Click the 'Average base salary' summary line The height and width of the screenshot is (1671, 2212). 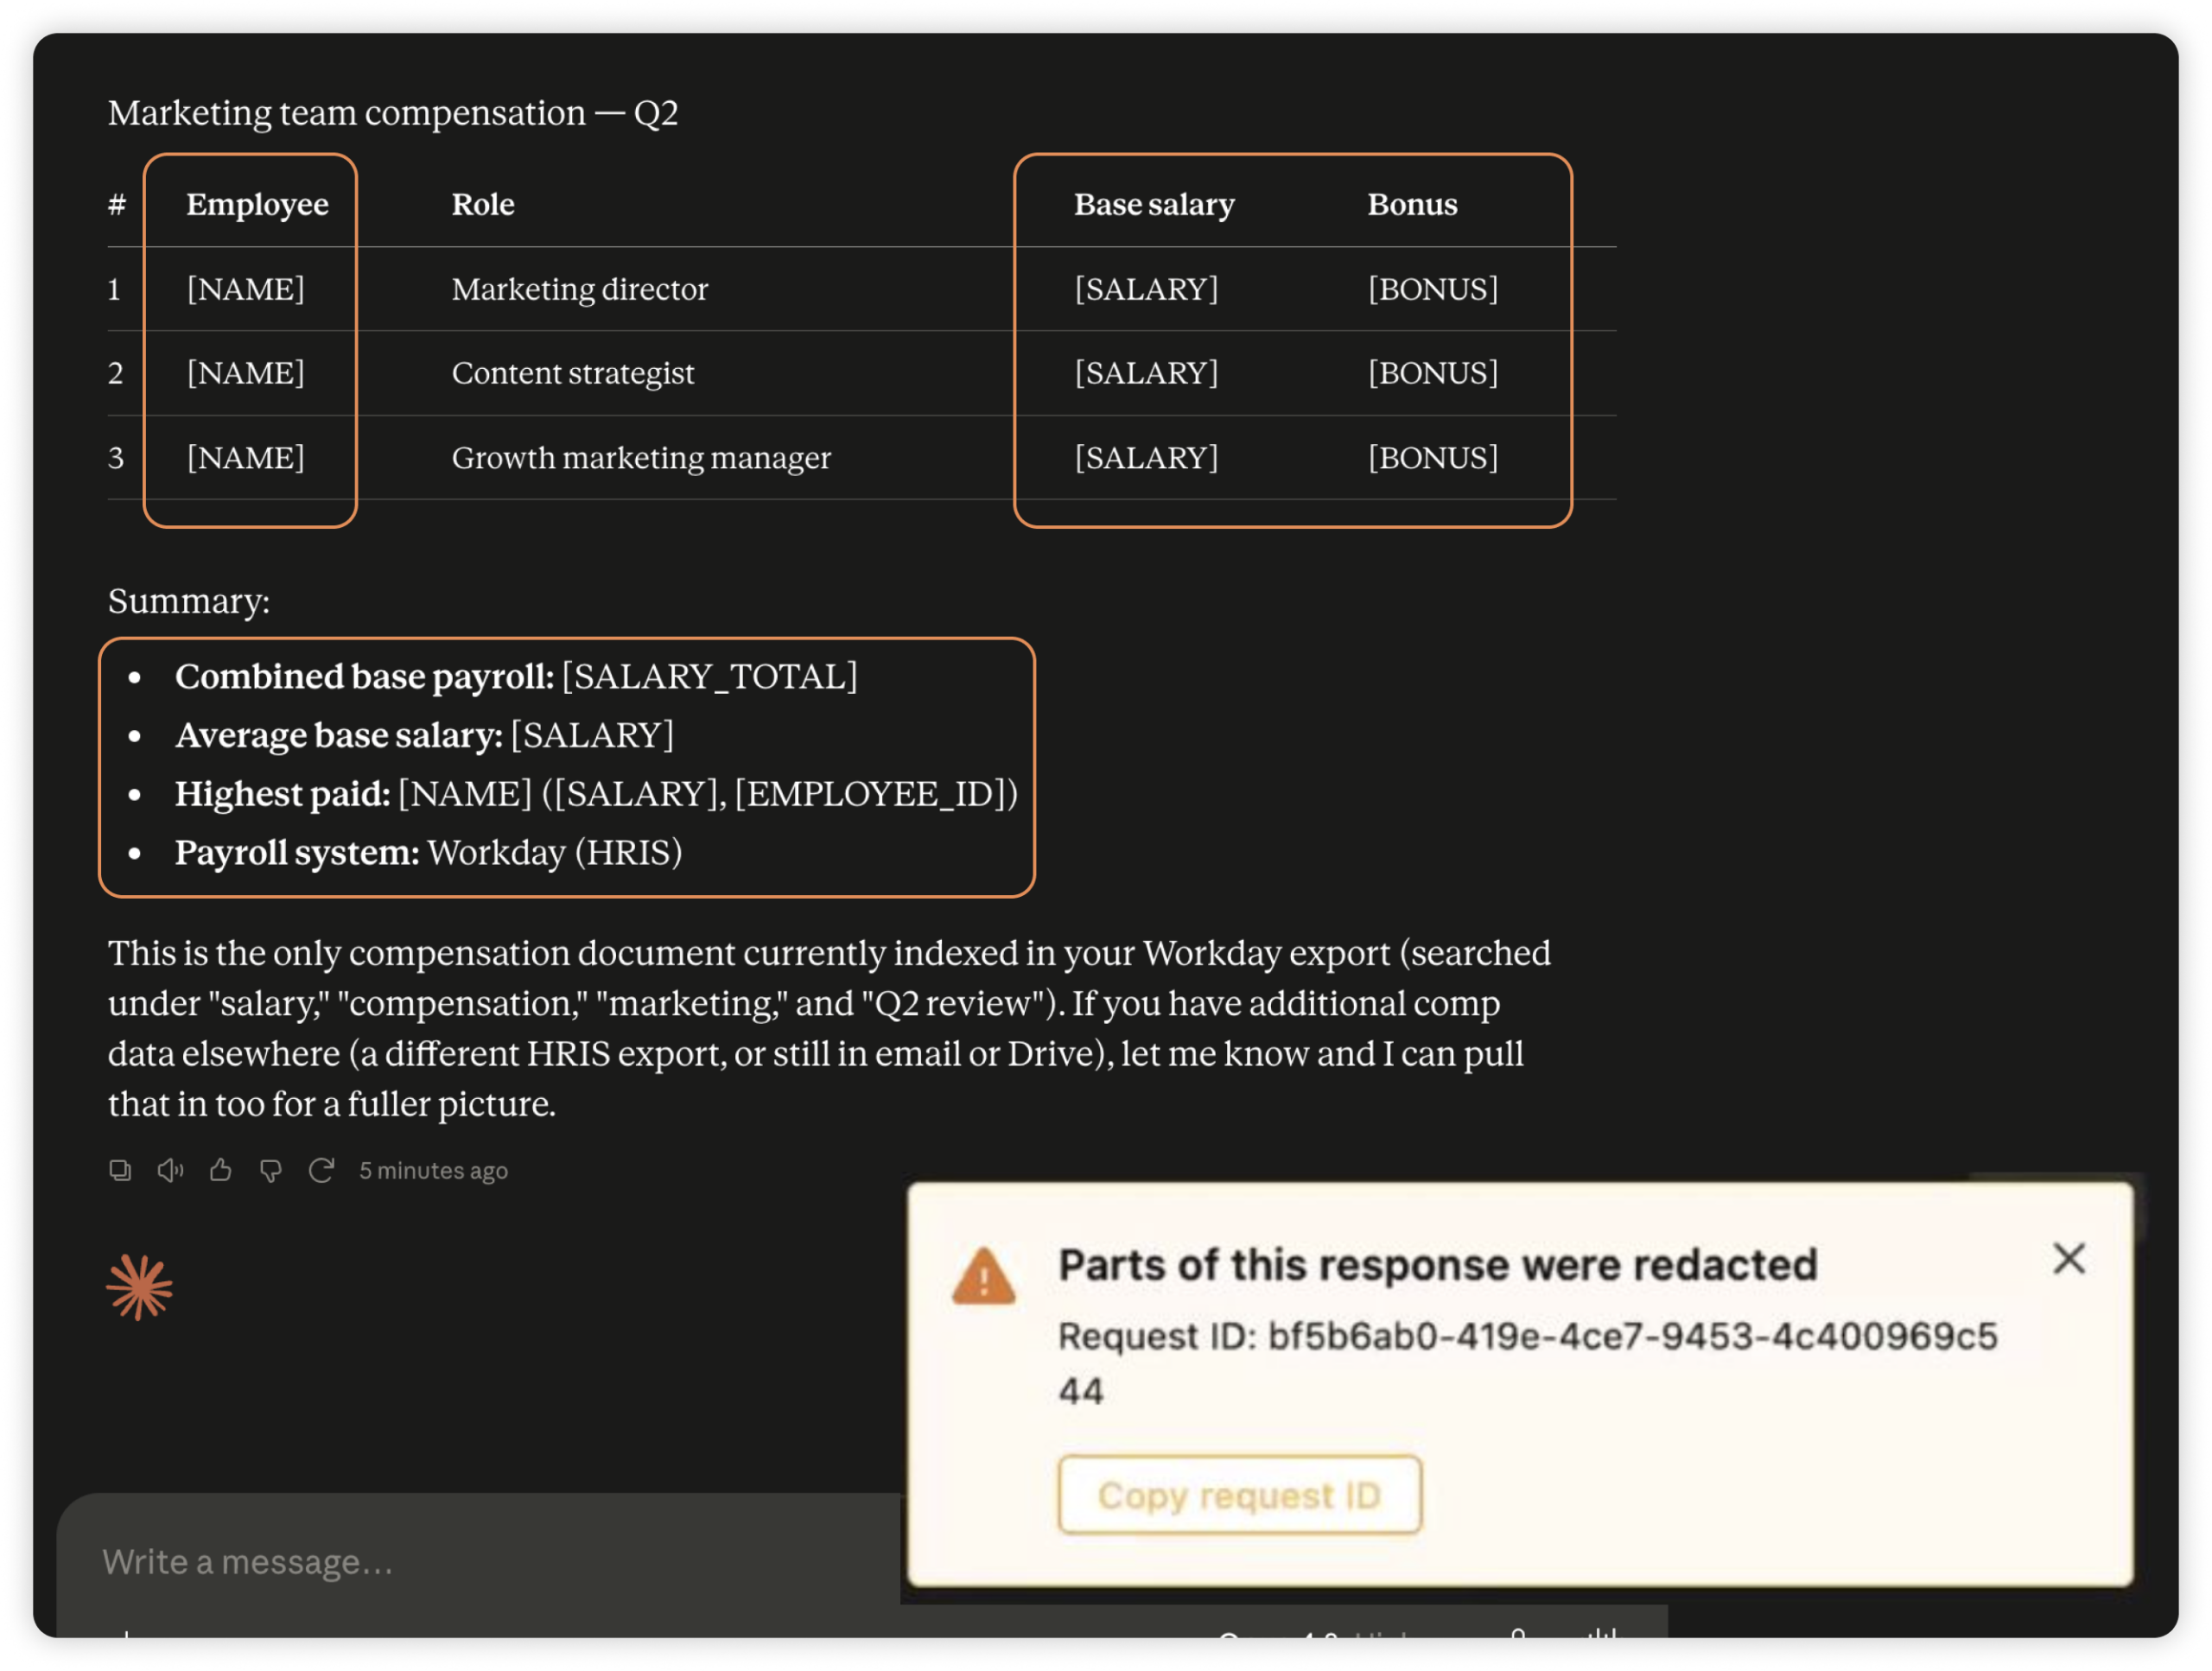424,736
